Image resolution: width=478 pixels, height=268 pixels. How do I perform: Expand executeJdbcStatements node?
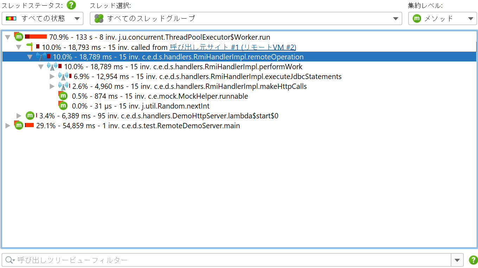tap(52, 77)
